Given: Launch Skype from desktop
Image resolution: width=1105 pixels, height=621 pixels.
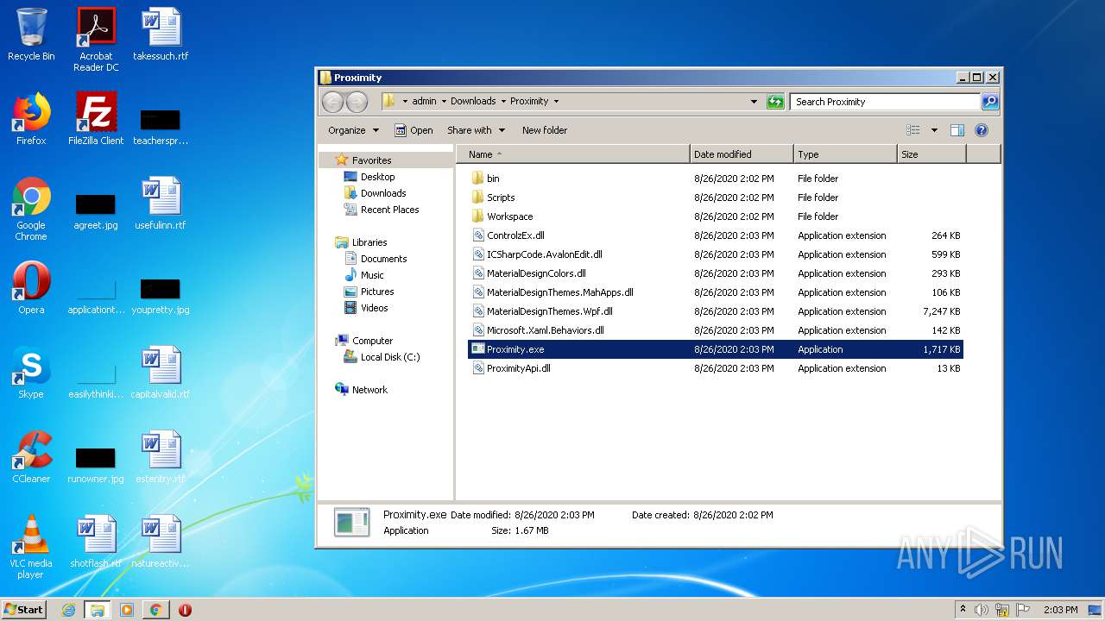Looking at the screenshot, I should click(x=31, y=373).
